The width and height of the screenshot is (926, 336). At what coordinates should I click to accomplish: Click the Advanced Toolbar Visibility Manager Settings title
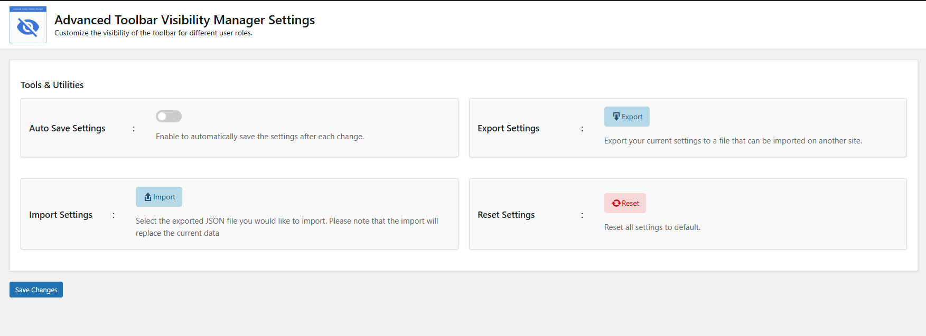[x=184, y=20]
